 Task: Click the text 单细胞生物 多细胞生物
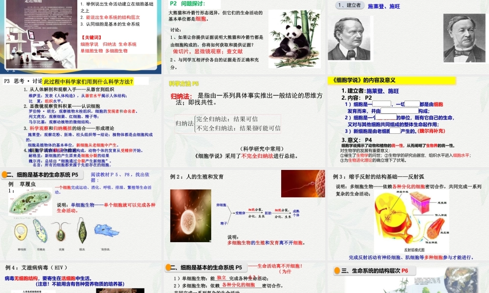pos(104,51)
